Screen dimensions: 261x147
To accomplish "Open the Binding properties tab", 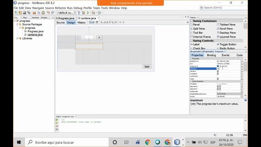I will click(211, 55).
